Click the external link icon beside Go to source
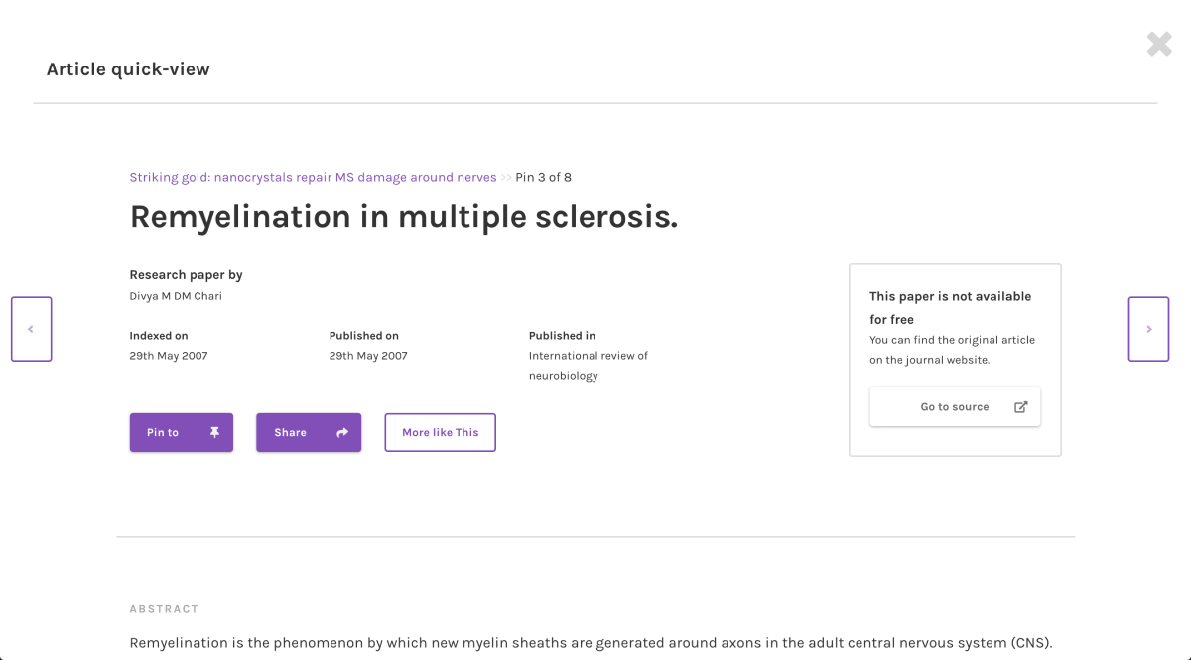1191x660 pixels. [x=1020, y=407]
